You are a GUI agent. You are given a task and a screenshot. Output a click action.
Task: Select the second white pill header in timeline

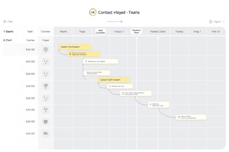pos(136,31)
